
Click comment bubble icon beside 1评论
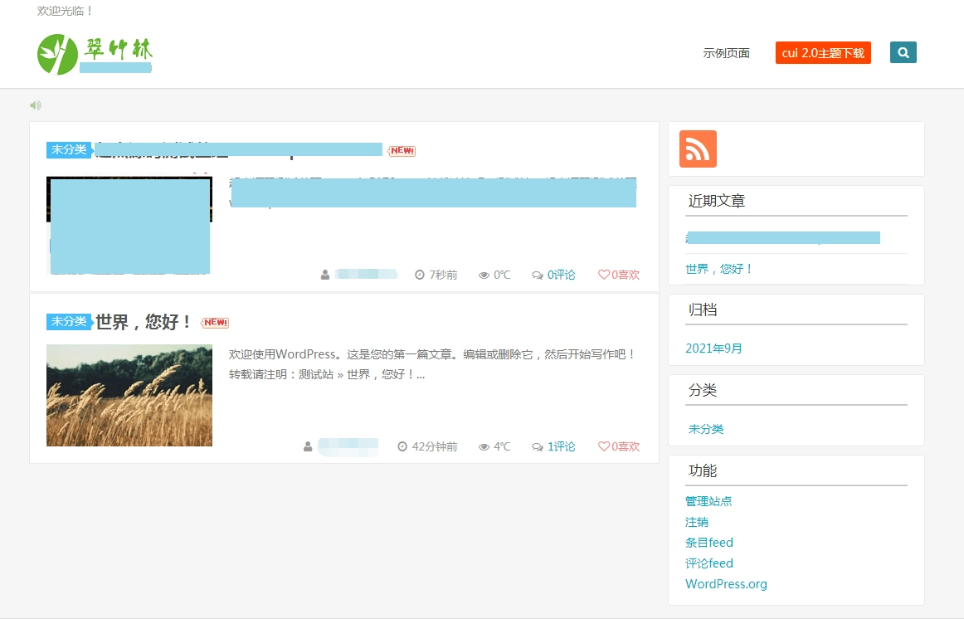point(538,446)
